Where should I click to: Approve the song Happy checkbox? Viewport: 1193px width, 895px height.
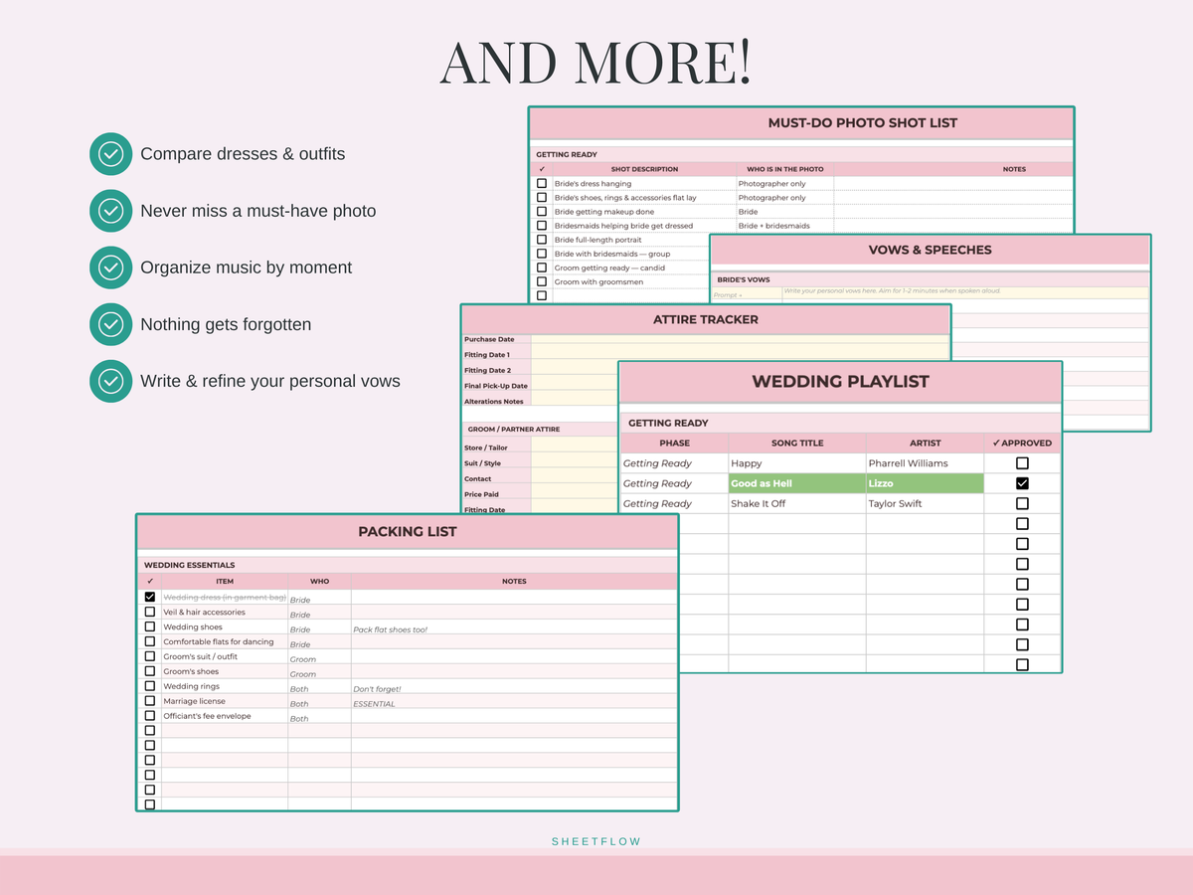(1022, 463)
